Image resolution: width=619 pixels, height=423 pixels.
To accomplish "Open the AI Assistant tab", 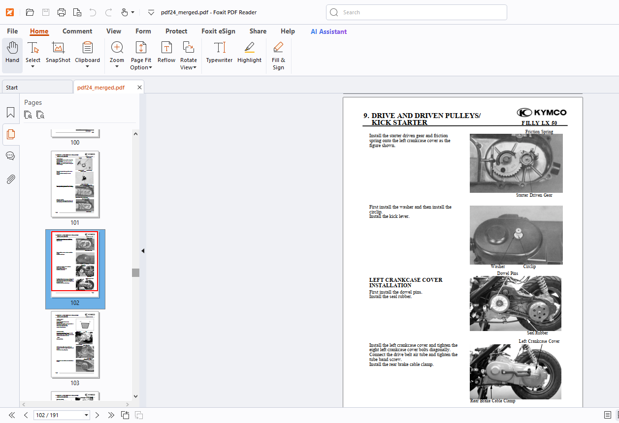I will (328, 31).
